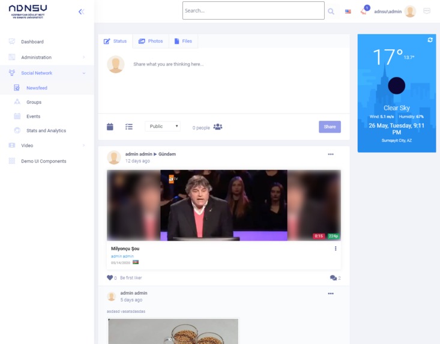This screenshot has width=440, height=344.
Task: Open options menu on 5 days ago post
Action: (331, 294)
